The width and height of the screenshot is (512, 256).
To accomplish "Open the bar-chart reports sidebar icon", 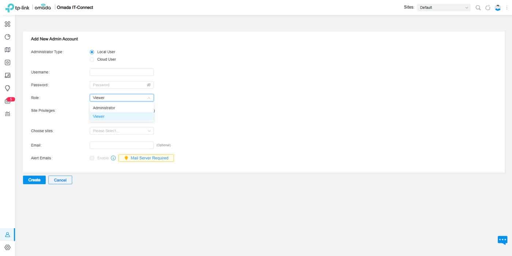I will [7, 114].
